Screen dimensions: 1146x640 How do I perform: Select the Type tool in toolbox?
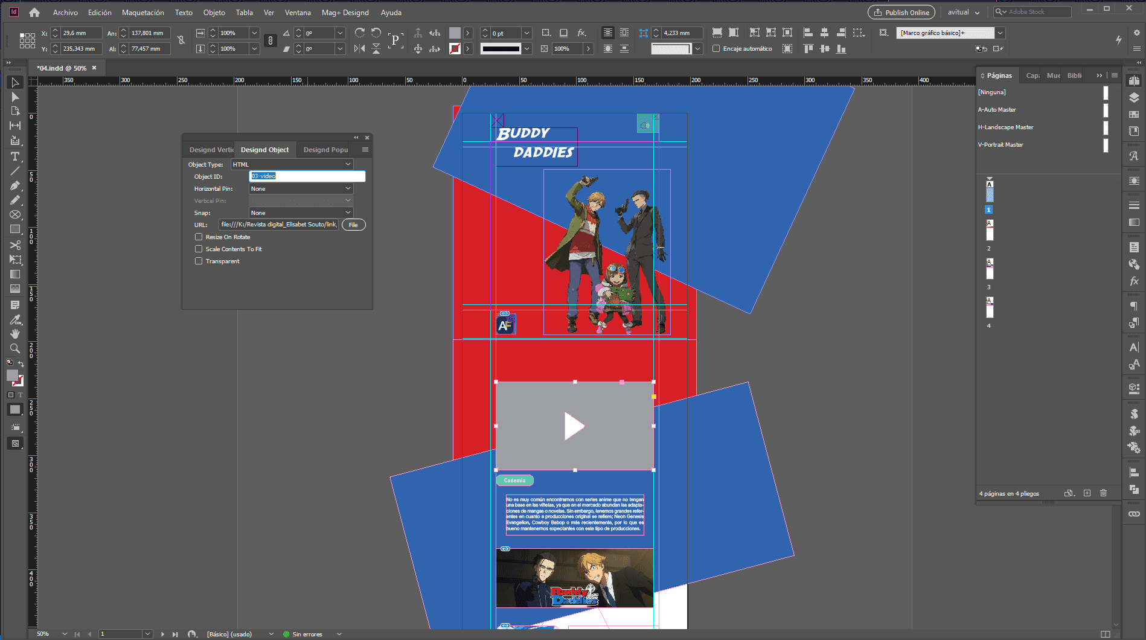(x=15, y=156)
